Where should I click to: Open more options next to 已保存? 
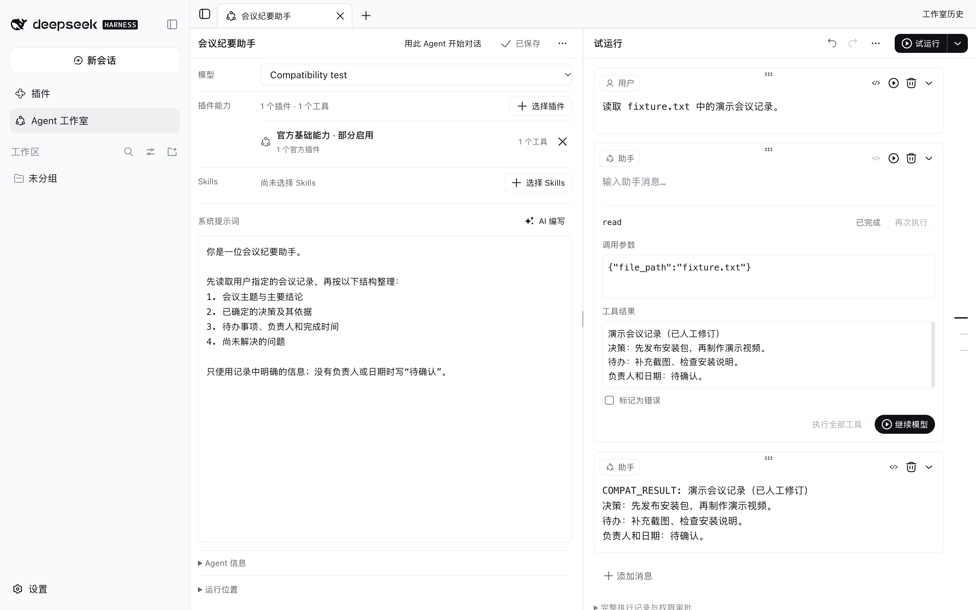[562, 43]
